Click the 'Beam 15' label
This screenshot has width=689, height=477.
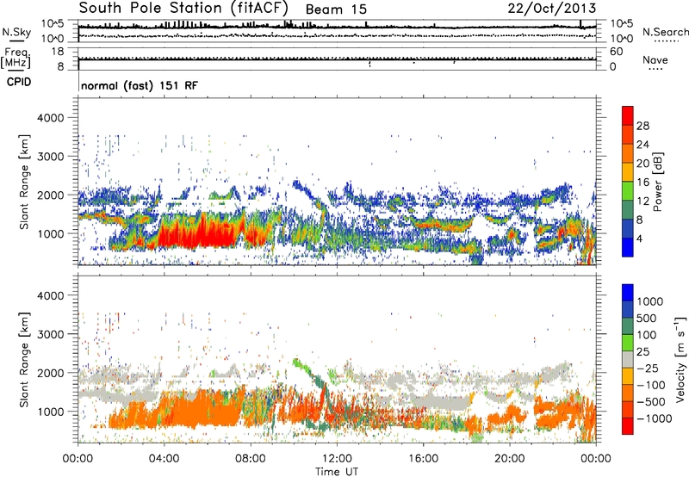[336, 9]
